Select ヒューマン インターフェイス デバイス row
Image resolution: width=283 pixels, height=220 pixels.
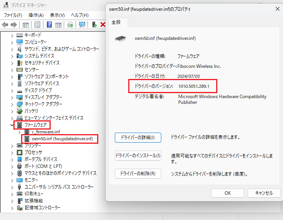[54, 118]
